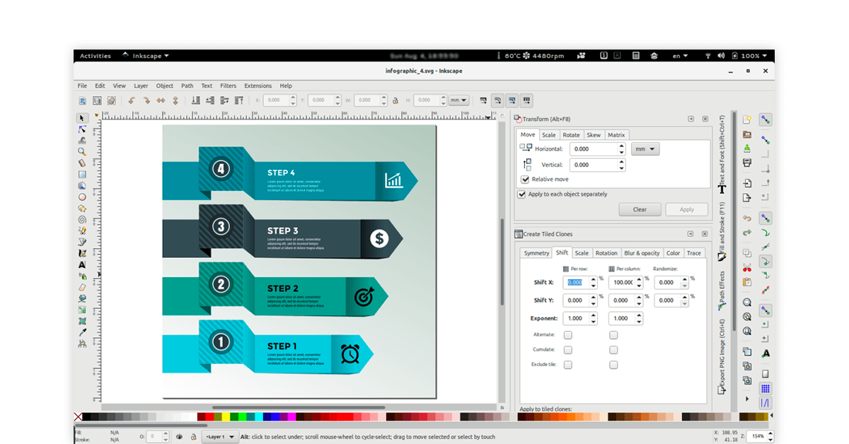Select the Spiral tool

(x=82, y=220)
